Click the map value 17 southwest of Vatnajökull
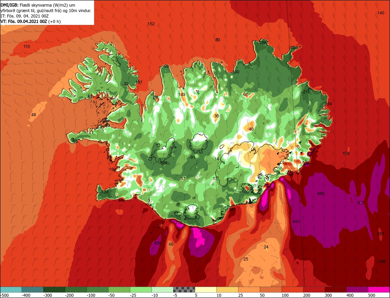 click(215, 179)
